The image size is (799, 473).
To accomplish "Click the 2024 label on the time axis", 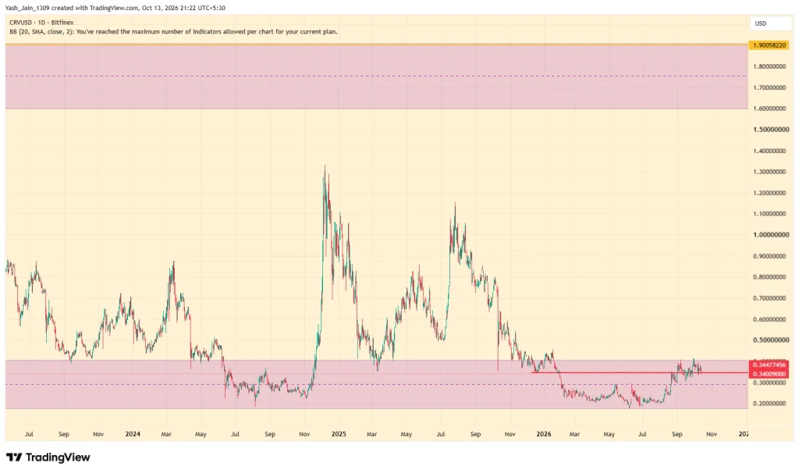I will pos(133,434).
